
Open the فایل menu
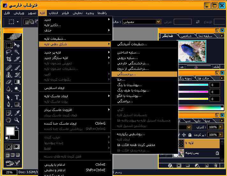7,13
